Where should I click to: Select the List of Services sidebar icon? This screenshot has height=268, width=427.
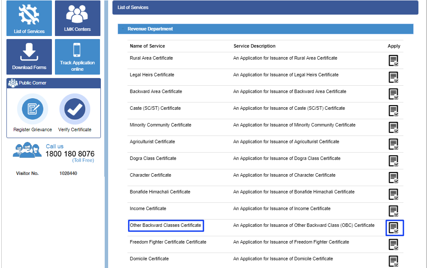click(x=29, y=18)
